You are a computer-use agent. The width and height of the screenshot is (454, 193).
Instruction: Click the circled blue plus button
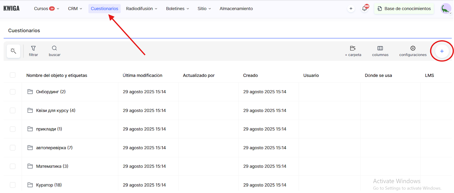point(442,51)
